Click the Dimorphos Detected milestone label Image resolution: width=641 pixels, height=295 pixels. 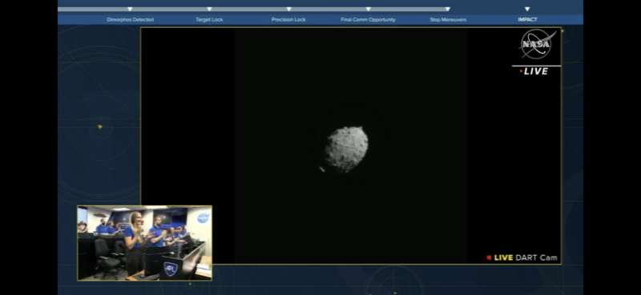tap(130, 19)
